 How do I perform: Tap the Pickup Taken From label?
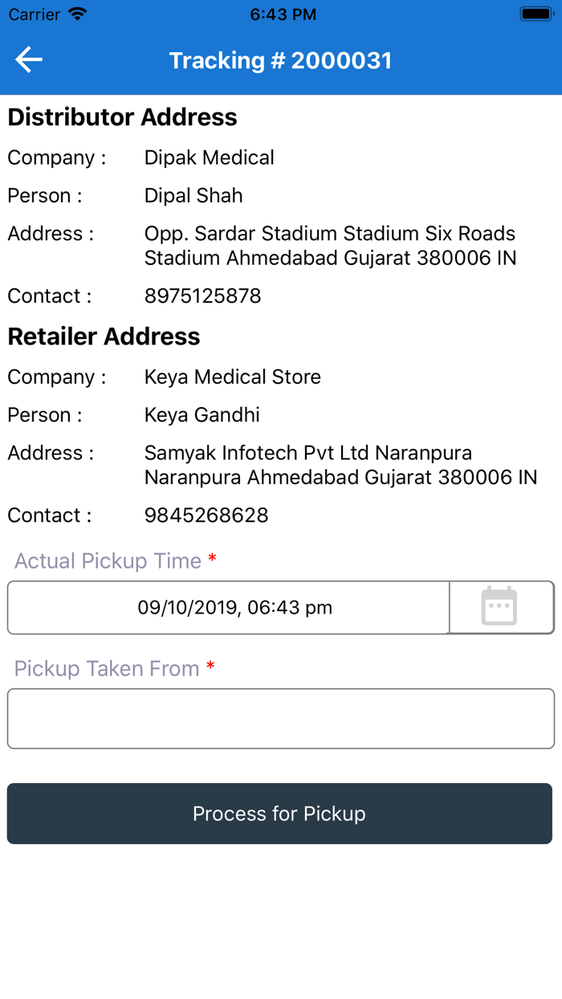[x=107, y=669]
